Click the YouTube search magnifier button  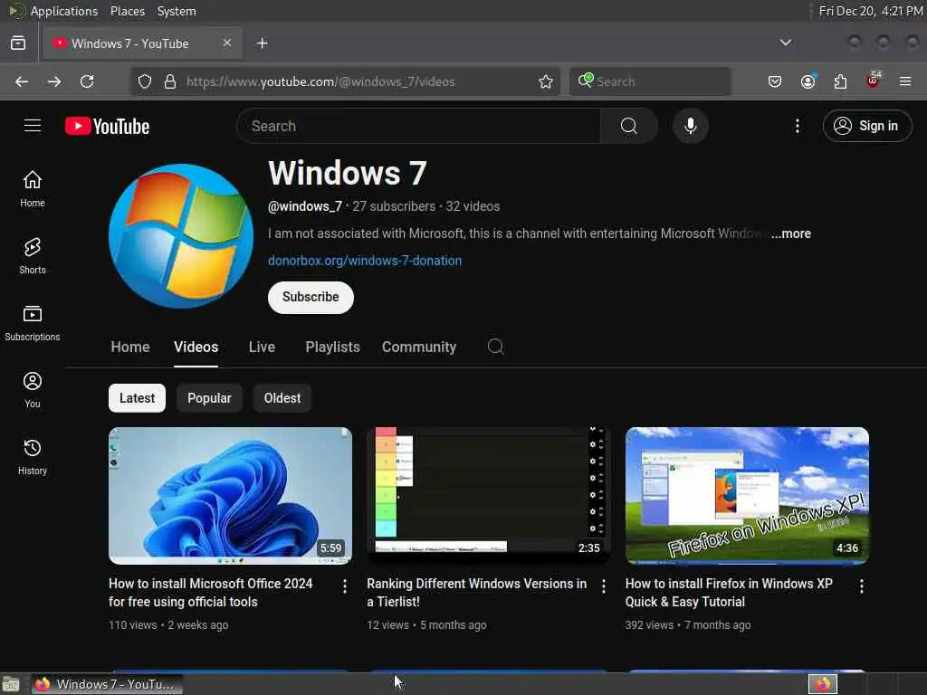[628, 126]
